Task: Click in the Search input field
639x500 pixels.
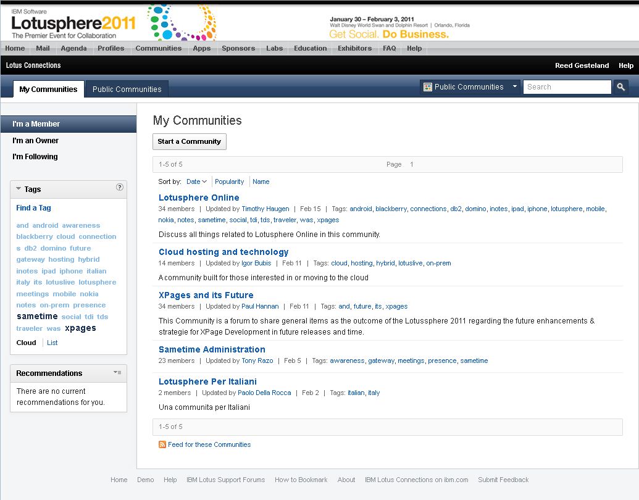Action: 567,87
